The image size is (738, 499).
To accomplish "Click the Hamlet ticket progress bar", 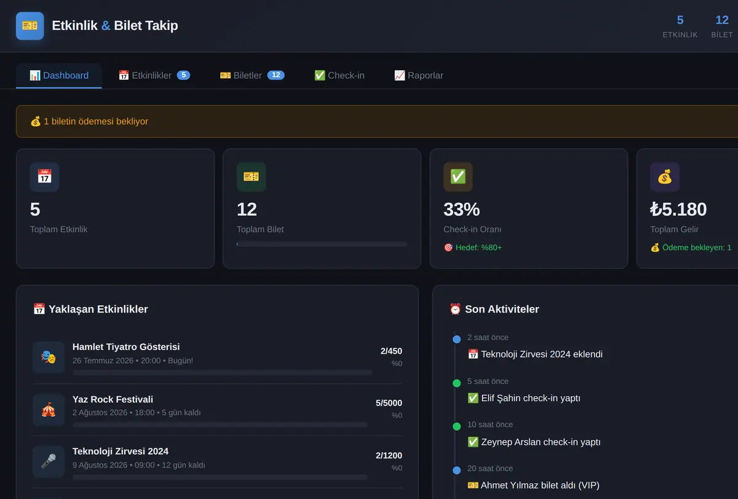I will tap(222, 372).
